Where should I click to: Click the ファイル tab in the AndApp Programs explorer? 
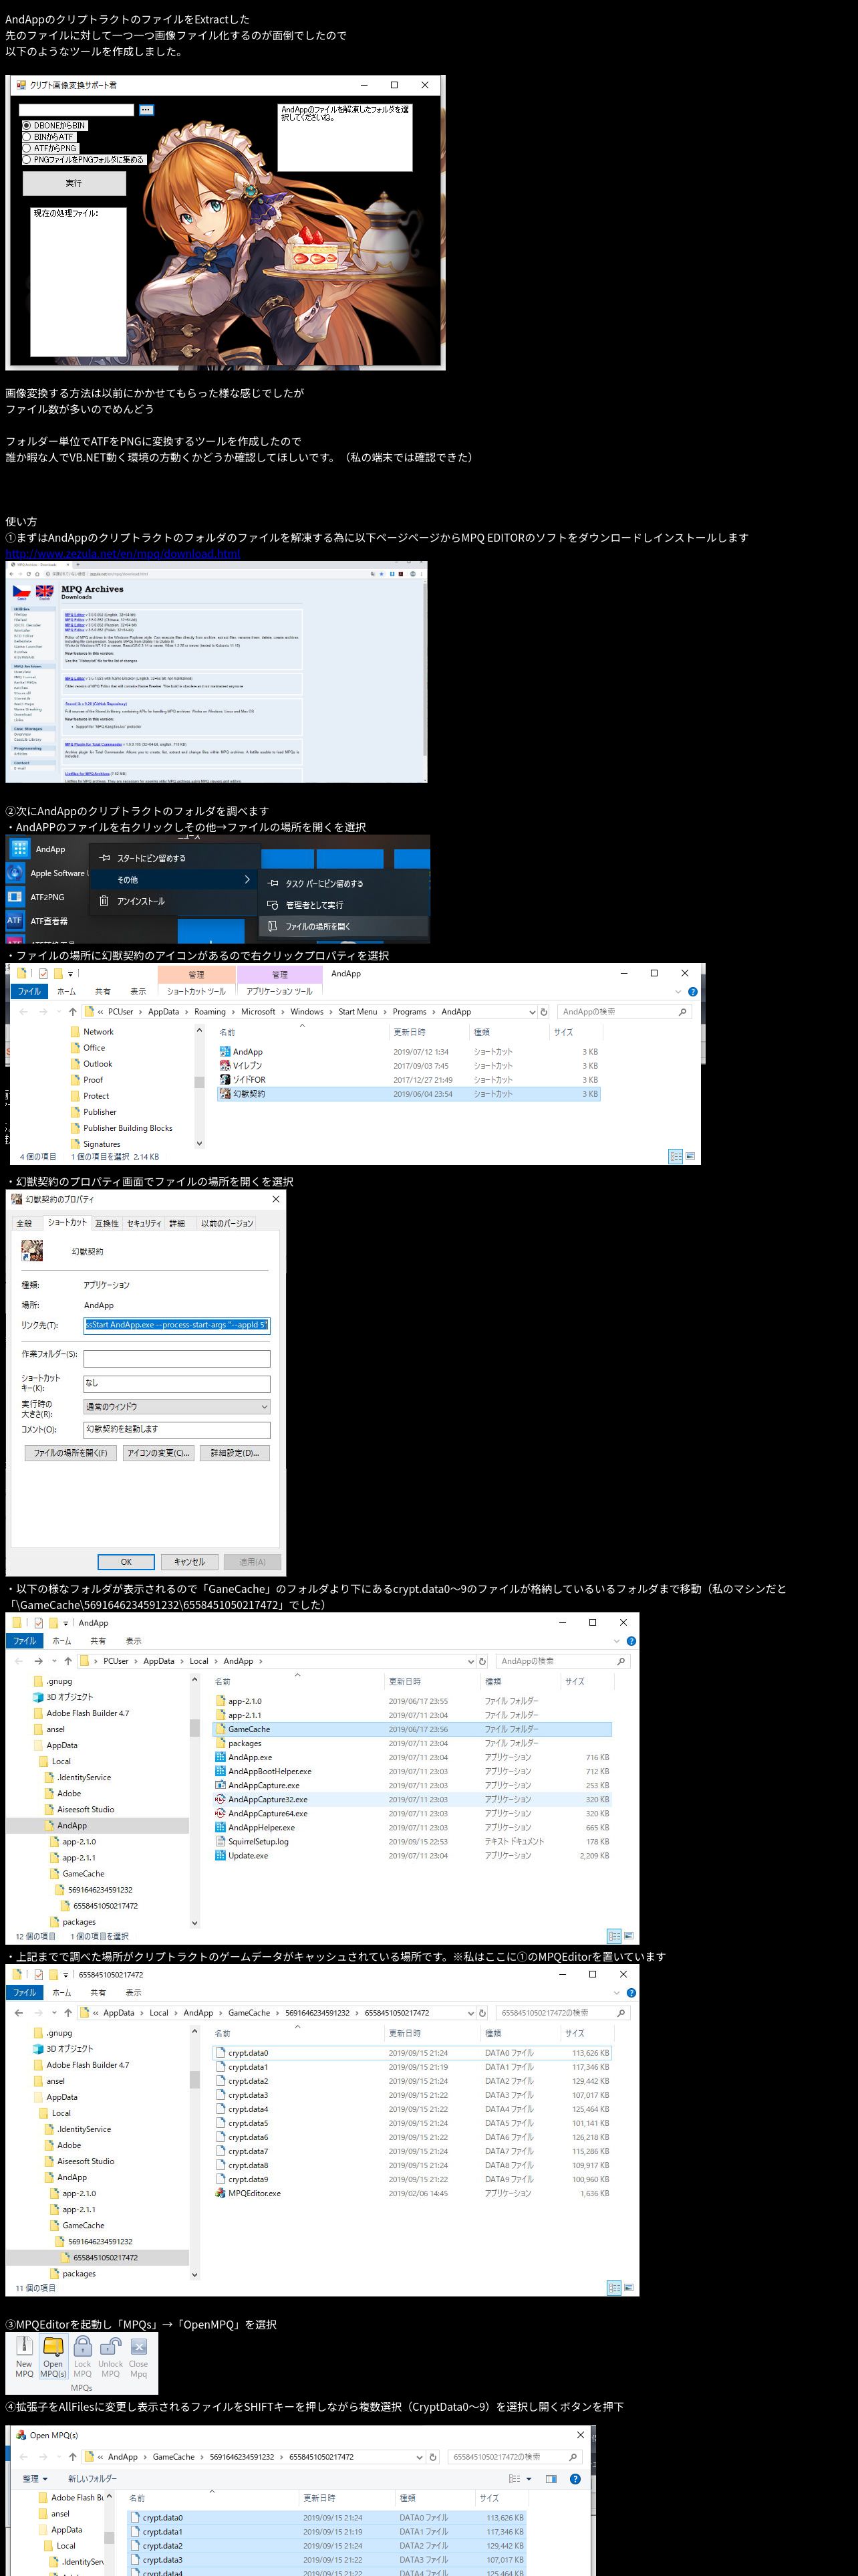[x=29, y=991]
